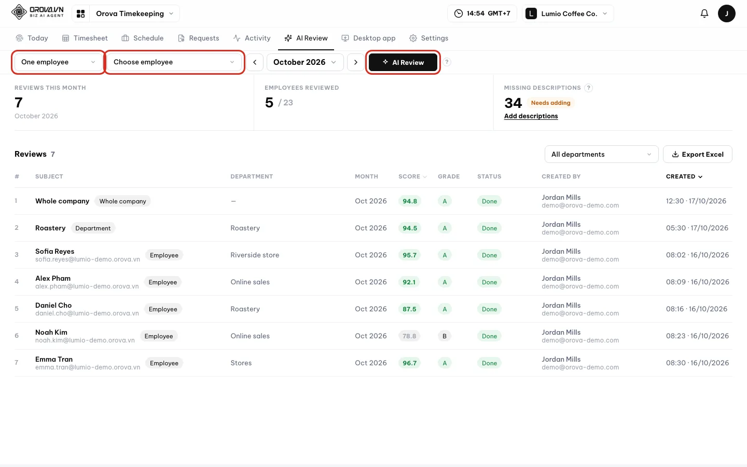Viewport: 747px width, 467px height.
Task: Open notifications bell
Action: [704, 13]
